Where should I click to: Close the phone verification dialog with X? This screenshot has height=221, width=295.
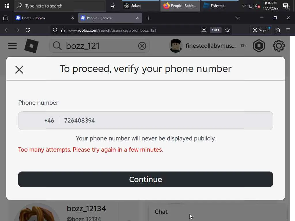click(19, 70)
